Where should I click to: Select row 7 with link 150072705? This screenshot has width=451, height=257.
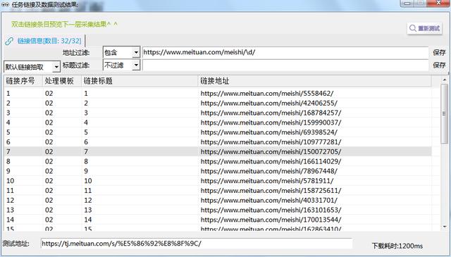tap(218, 151)
